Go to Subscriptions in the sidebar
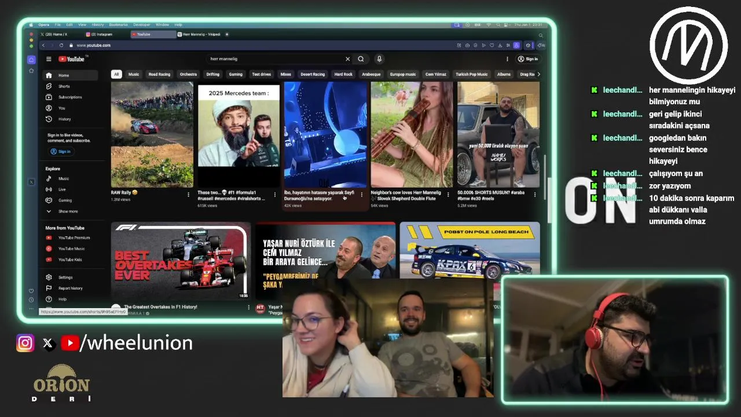Viewport: 741px width, 417px height. point(69,97)
